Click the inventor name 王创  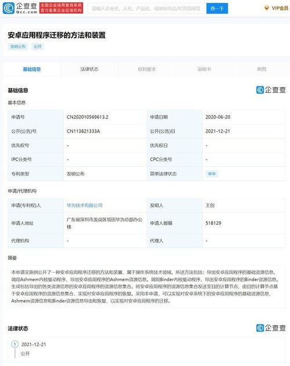[210, 206]
